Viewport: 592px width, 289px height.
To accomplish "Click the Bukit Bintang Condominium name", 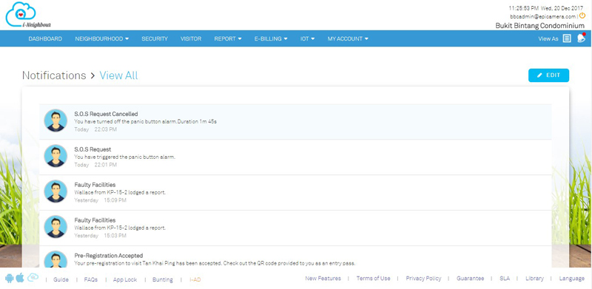I will (540, 26).
